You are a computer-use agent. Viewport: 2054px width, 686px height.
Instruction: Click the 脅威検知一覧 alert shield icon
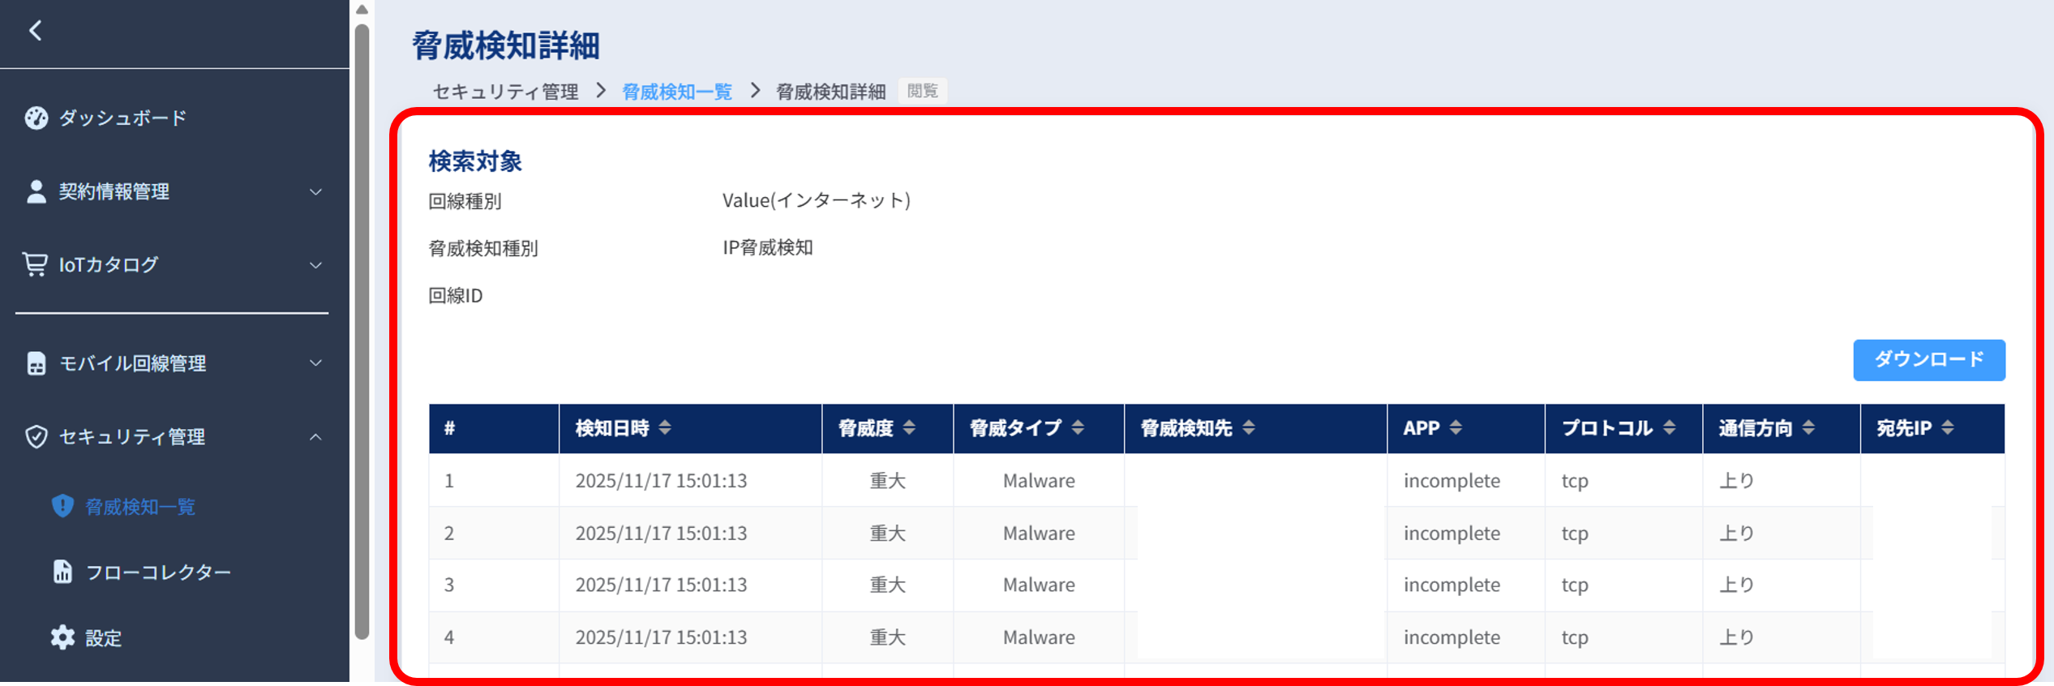[x=63, y=506]
